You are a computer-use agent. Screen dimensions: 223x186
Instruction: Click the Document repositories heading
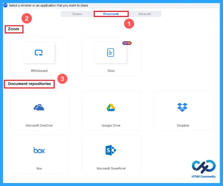(29, 84)
